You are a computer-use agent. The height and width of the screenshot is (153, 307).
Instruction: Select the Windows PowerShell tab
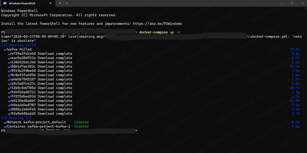(x=28, y=3)
